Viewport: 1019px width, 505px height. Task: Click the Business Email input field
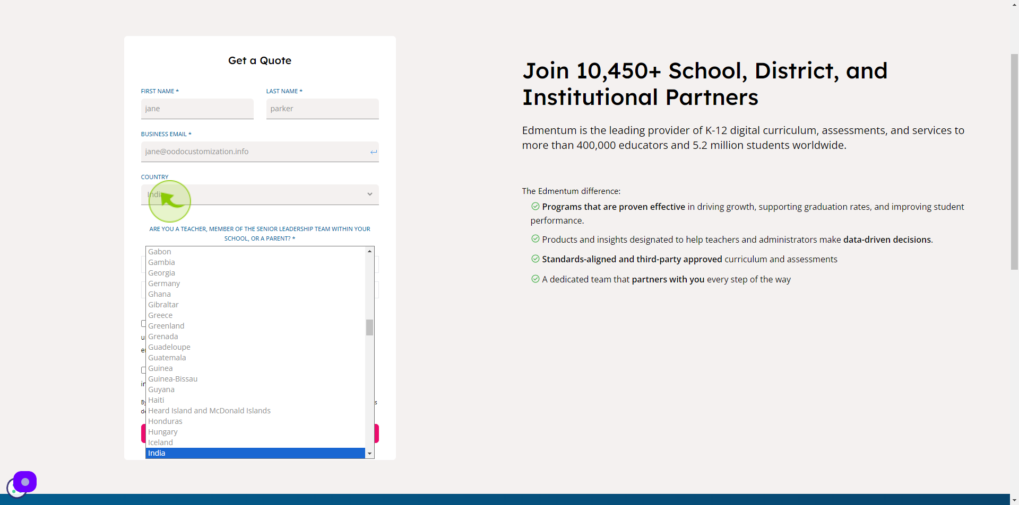(260, 152)
